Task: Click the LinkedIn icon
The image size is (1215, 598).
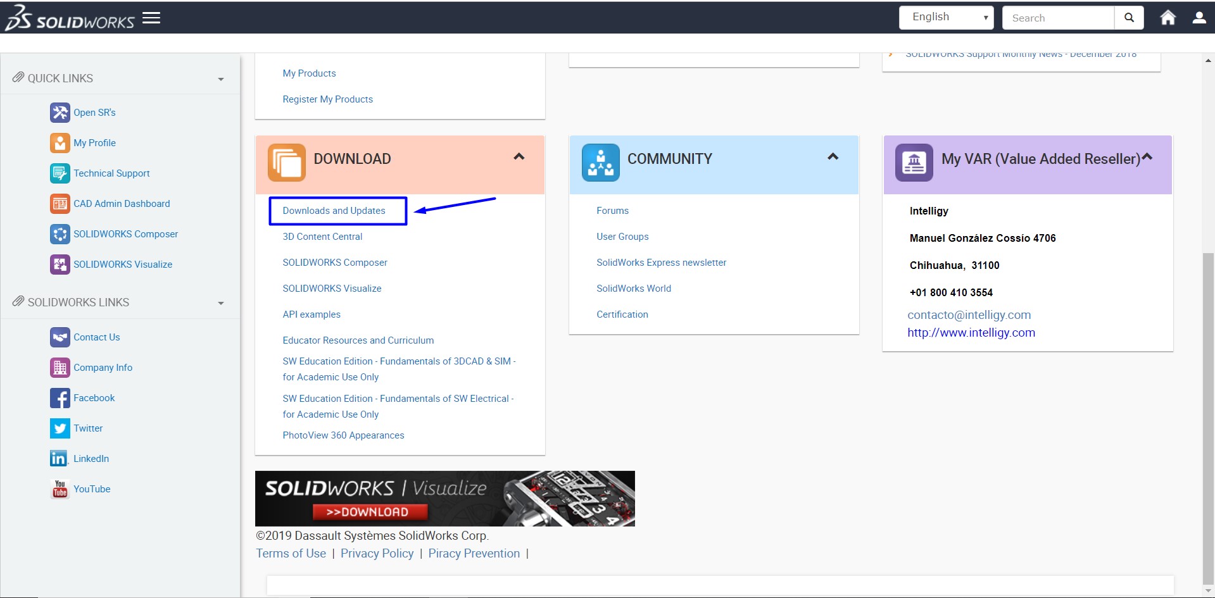Action: tap(59, 459)
